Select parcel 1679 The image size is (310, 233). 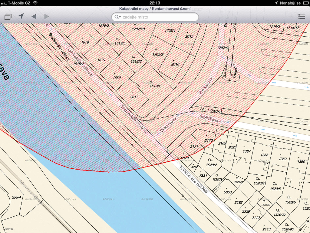tap(101, 60)
